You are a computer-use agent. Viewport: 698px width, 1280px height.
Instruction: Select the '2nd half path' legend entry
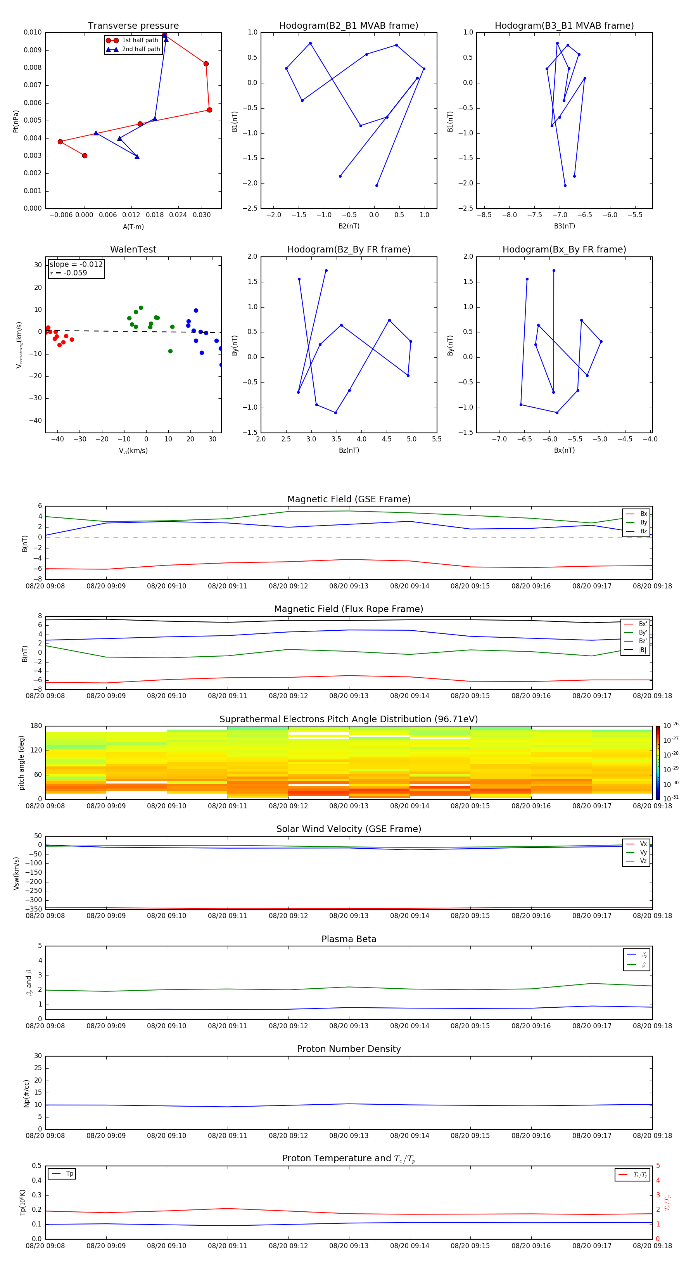[133, 49]
